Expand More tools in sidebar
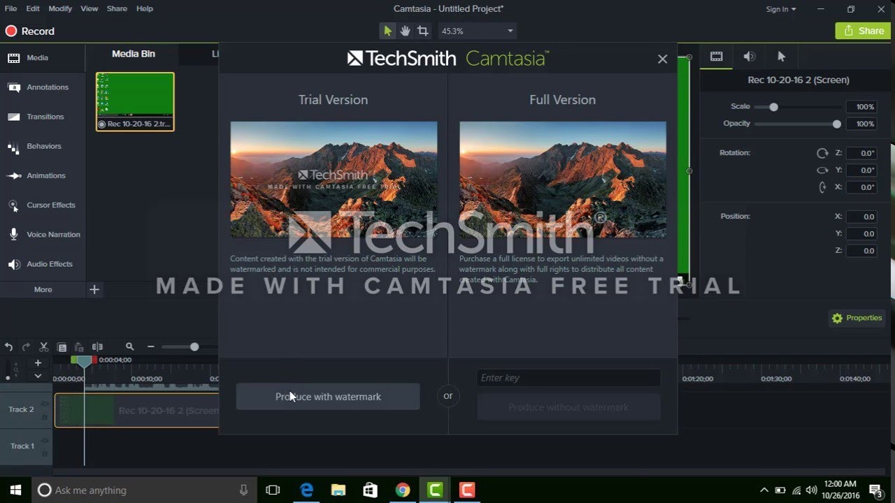 (x=43, y=289)
